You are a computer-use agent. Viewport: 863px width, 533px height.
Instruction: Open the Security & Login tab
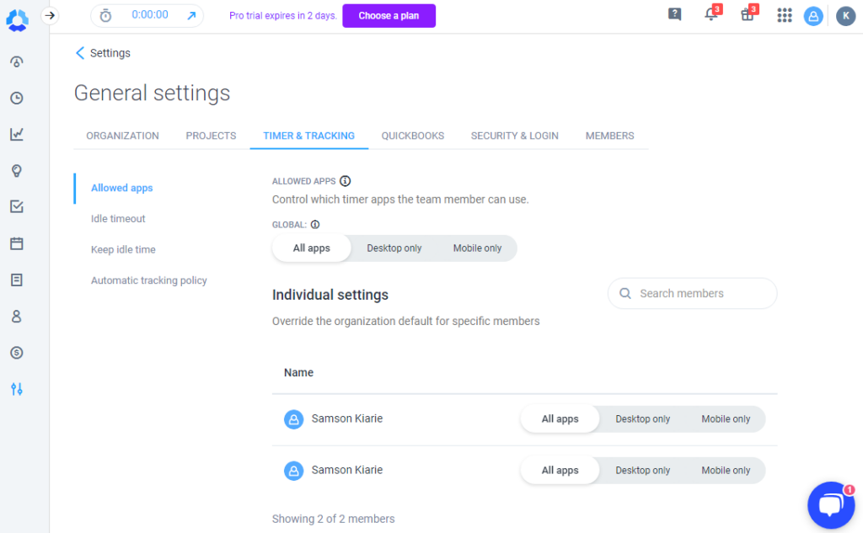point(514,136)
